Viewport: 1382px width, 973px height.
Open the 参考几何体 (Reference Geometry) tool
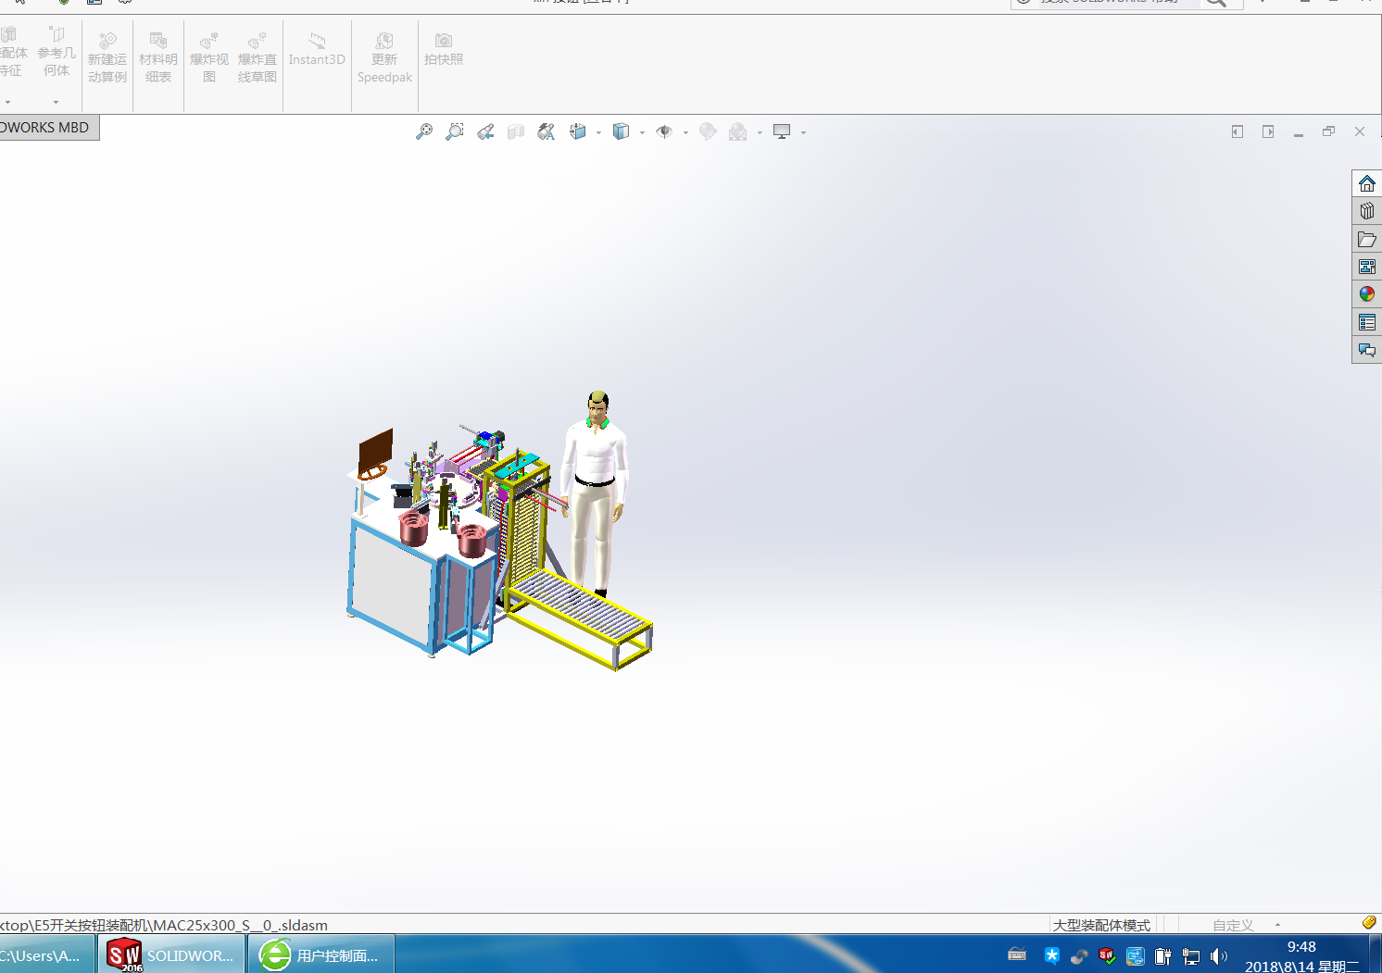57,52
